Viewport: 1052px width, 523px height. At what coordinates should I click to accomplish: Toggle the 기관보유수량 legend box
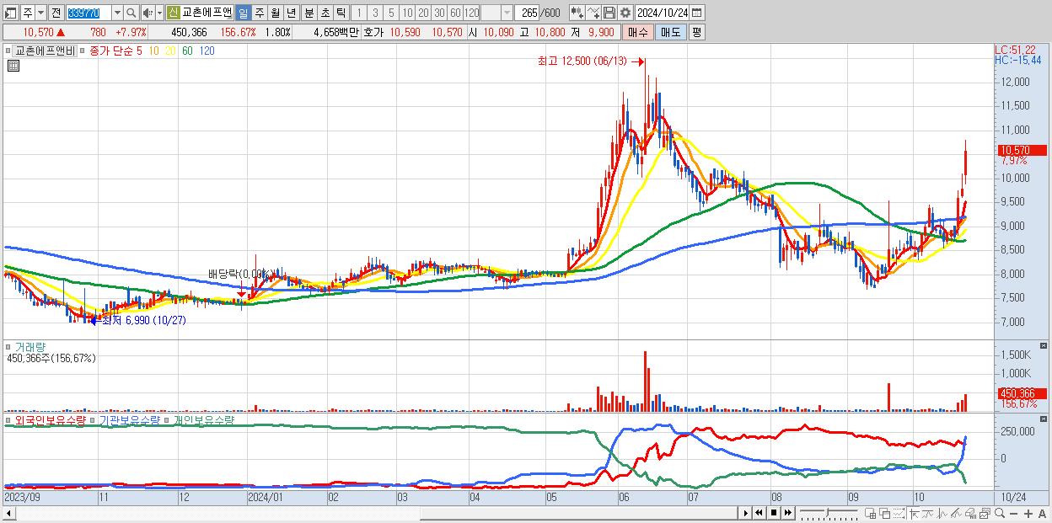93,419
